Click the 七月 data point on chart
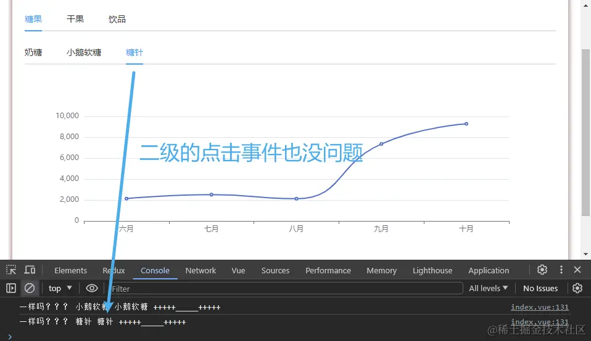The width and height of the screenshot is (591, 341). pyautogui.click(x=212, y=195)
